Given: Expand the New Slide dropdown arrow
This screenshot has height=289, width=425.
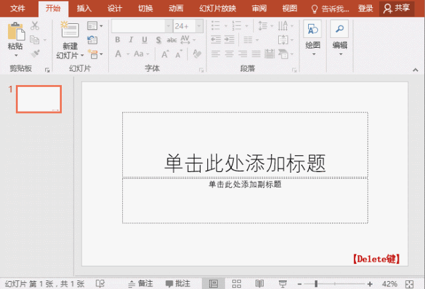Looking at the screenshot, I should click(82, 56).
